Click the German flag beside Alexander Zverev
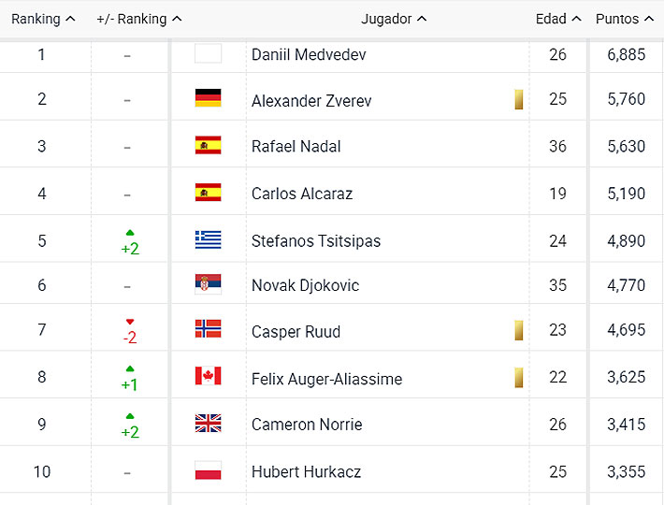 tap(208, 99)
